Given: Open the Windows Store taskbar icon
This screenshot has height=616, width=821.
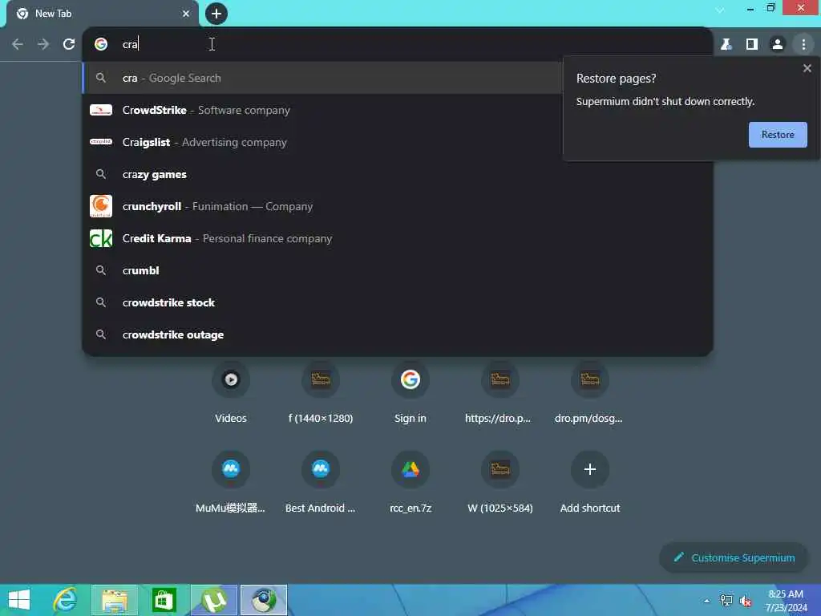Looking at the screenshot, I should click(x=164, y=600).
